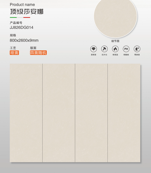Screen dimensions: 151x173
Task: Click the water-drop zero-permeation icon
Action: pyautogui.click(x=137, y=49)
